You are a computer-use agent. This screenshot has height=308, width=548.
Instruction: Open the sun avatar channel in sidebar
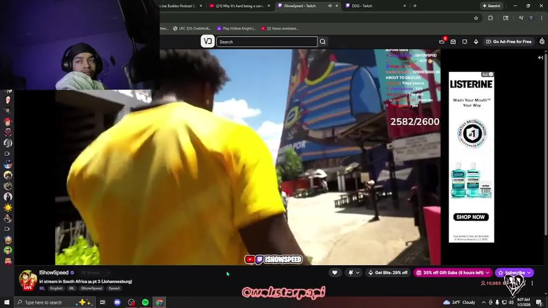[8, 207]
